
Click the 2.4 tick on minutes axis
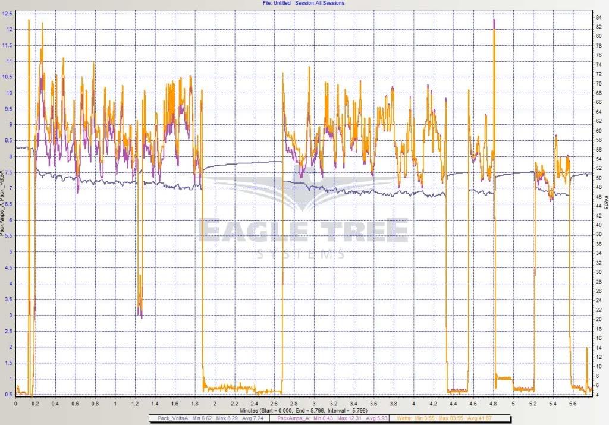[x=255, y=404]
